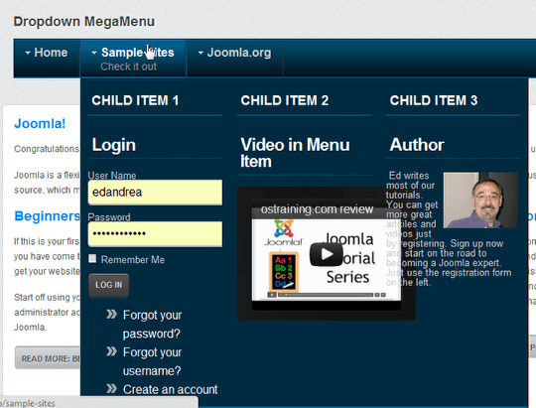The image size is (536, 408).
Task: Click the chalkboard ABC icon in video
Action: click(283, 272)
